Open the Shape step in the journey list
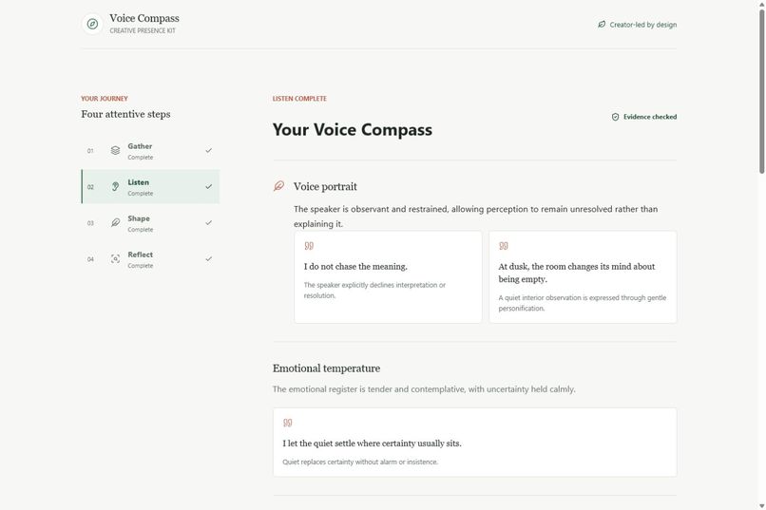Viewport: 766px width, 510px height. coord(150,223)
